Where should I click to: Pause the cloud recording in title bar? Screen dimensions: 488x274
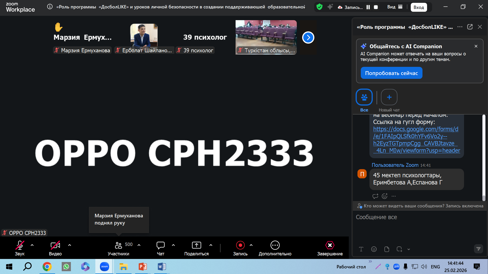pyautogui.click(x=368, y=7)
